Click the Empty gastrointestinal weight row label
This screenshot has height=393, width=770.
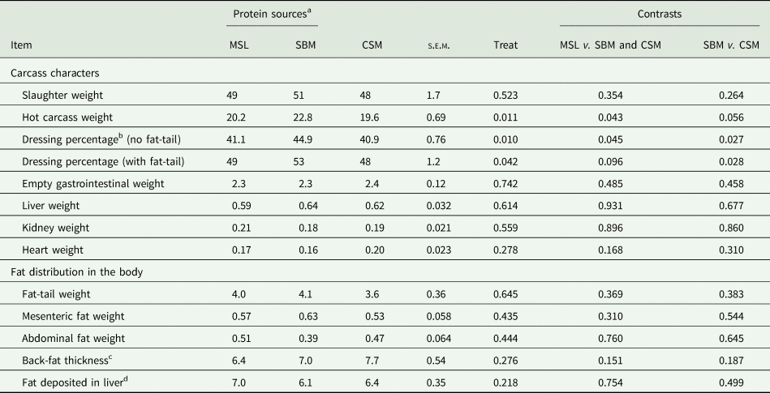click(x=93, y=184)
